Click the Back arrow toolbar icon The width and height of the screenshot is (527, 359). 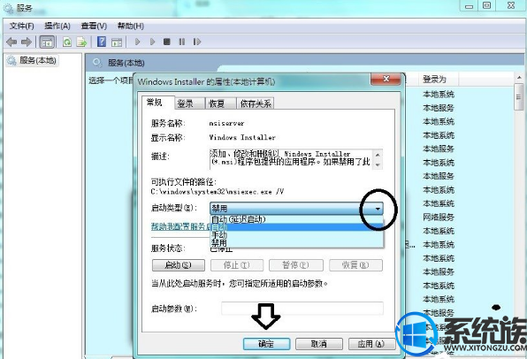[11, 42]
